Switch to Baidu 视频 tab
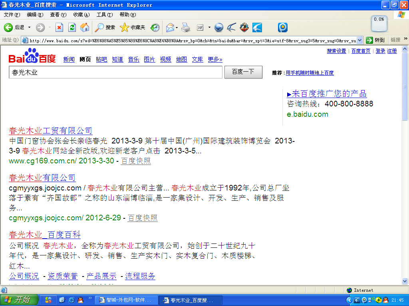 click(166, 59)
